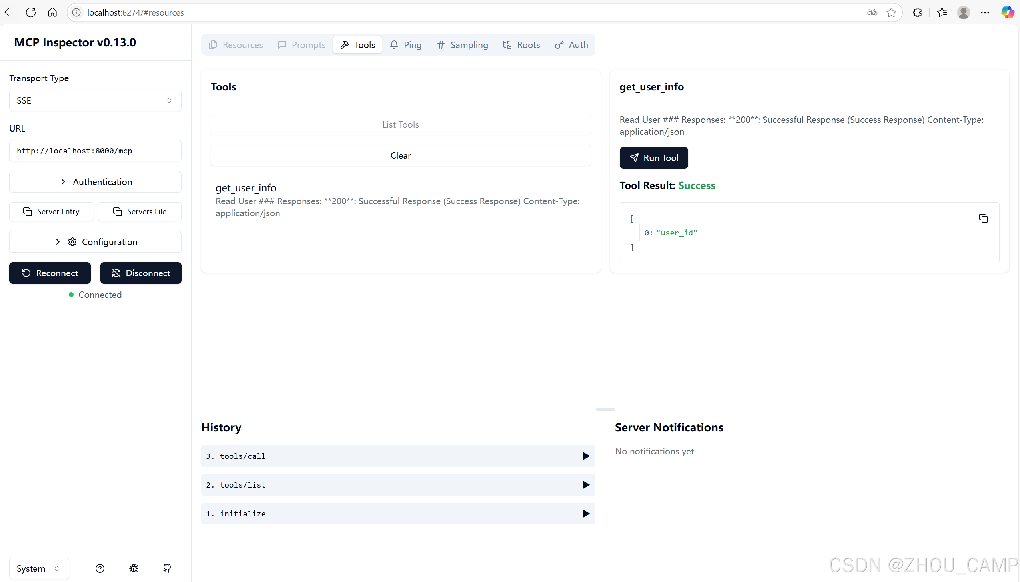
Task: Expand the initialize history entry
Action: (398, 514)
